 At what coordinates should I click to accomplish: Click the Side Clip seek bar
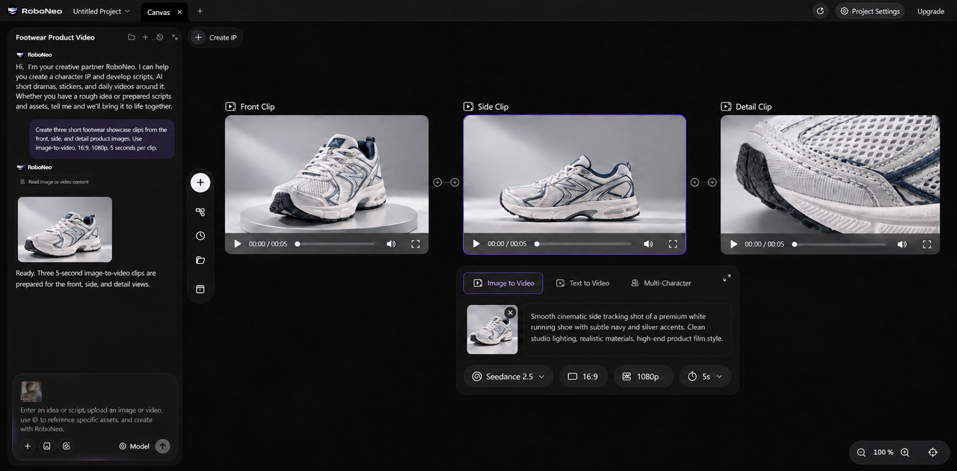585,244
